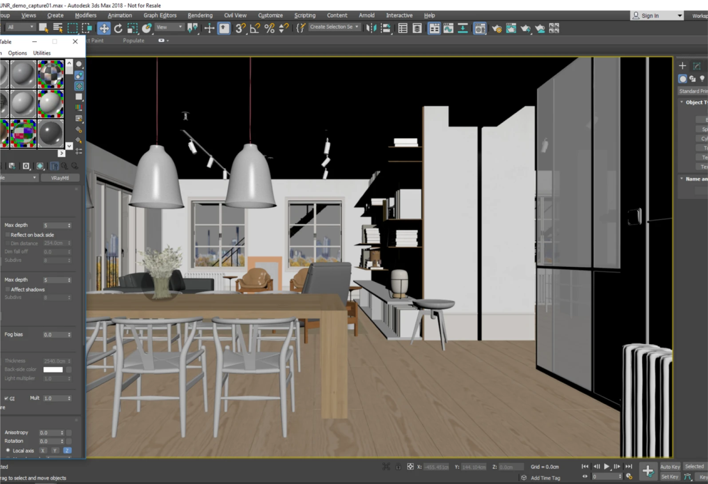Click the Set Key button
Image resolution: width=708 pixels, height=484 pixels.
(x=670, y=476)
